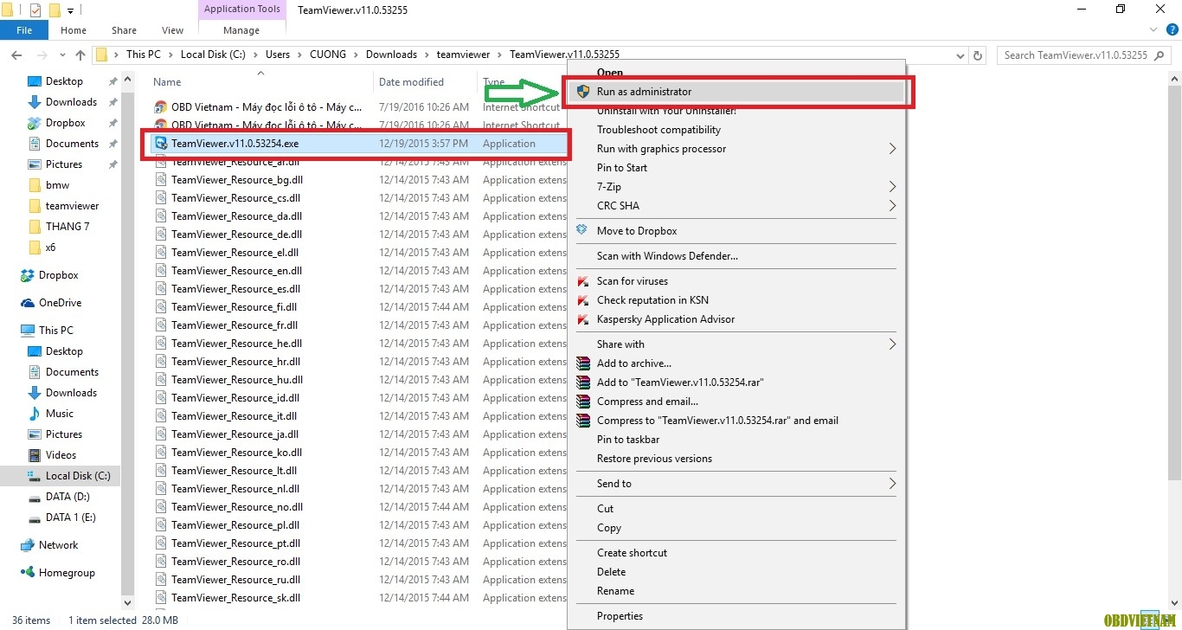Choose Rename in context menu
The width and height of the screenshot is (1182, 630).
615,591
